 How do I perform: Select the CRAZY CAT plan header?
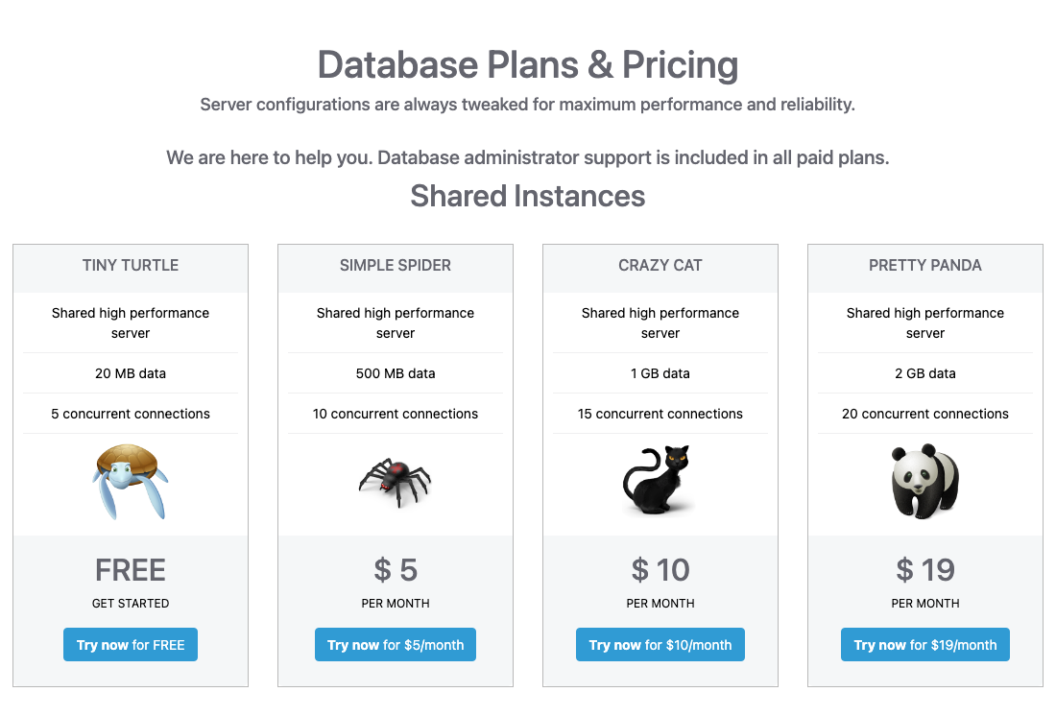coord(660,266)
